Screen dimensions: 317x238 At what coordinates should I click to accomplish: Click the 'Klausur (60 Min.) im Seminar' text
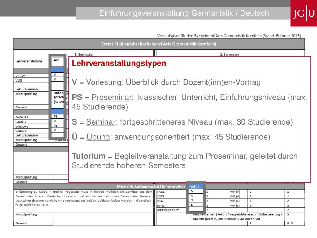(227, 219)
